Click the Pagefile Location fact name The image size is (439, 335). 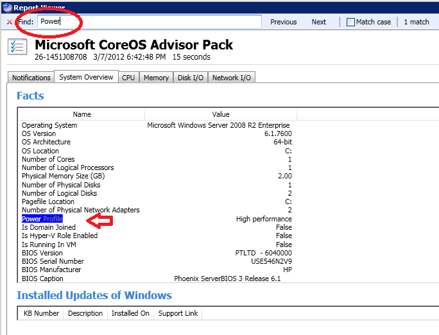(48, 202)
